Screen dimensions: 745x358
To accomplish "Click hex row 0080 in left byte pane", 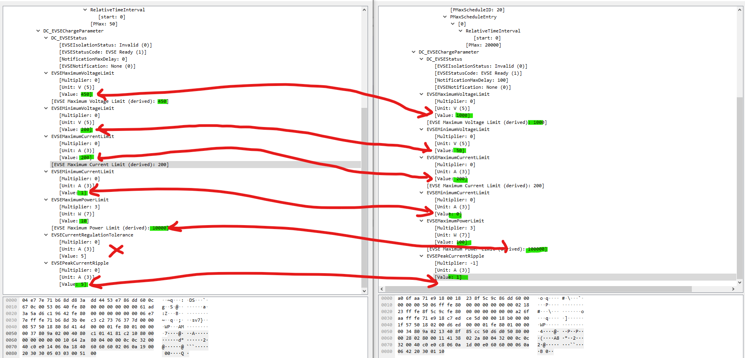I will coord(59,353).
